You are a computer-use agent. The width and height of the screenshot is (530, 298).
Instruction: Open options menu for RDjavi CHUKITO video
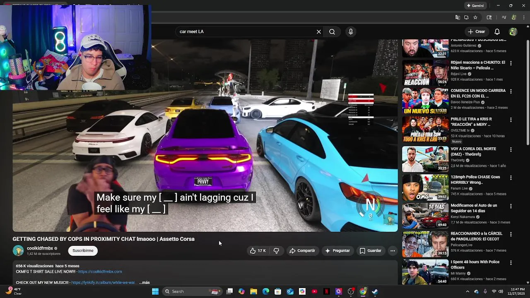tap(511, 63)
